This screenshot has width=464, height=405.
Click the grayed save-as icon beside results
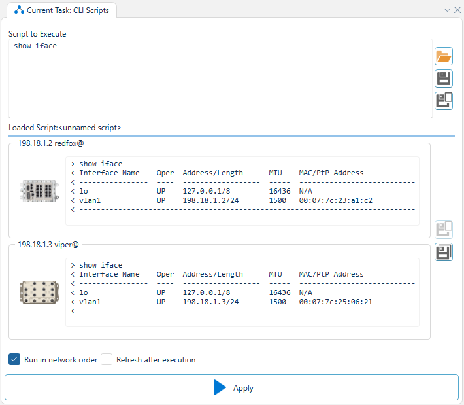click(444, 229)
